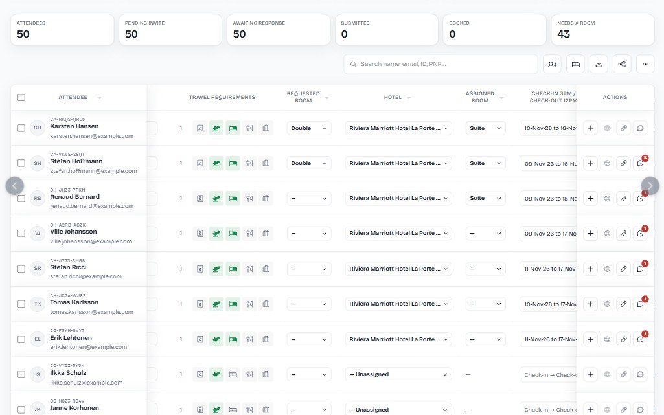Click the share toolbar icon
Viewport: 664px width, 415px height.
(622, 64)
